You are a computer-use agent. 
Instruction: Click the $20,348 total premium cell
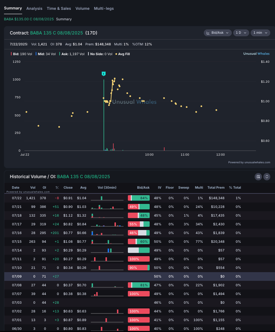218,242
